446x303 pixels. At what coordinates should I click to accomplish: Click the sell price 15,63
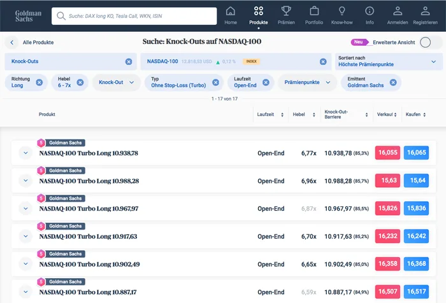pos(387,181)
